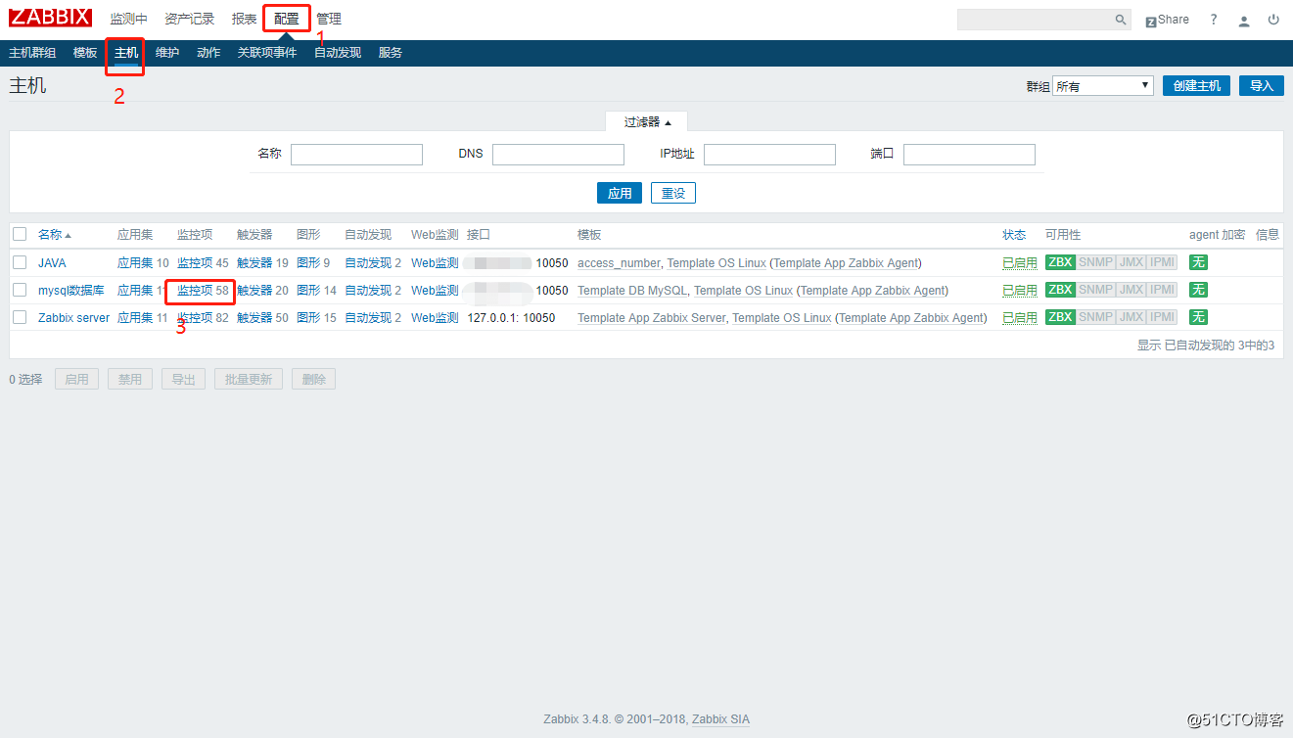Open the Share link
Screen dimensions: 1293x738
click(1167, 20)
